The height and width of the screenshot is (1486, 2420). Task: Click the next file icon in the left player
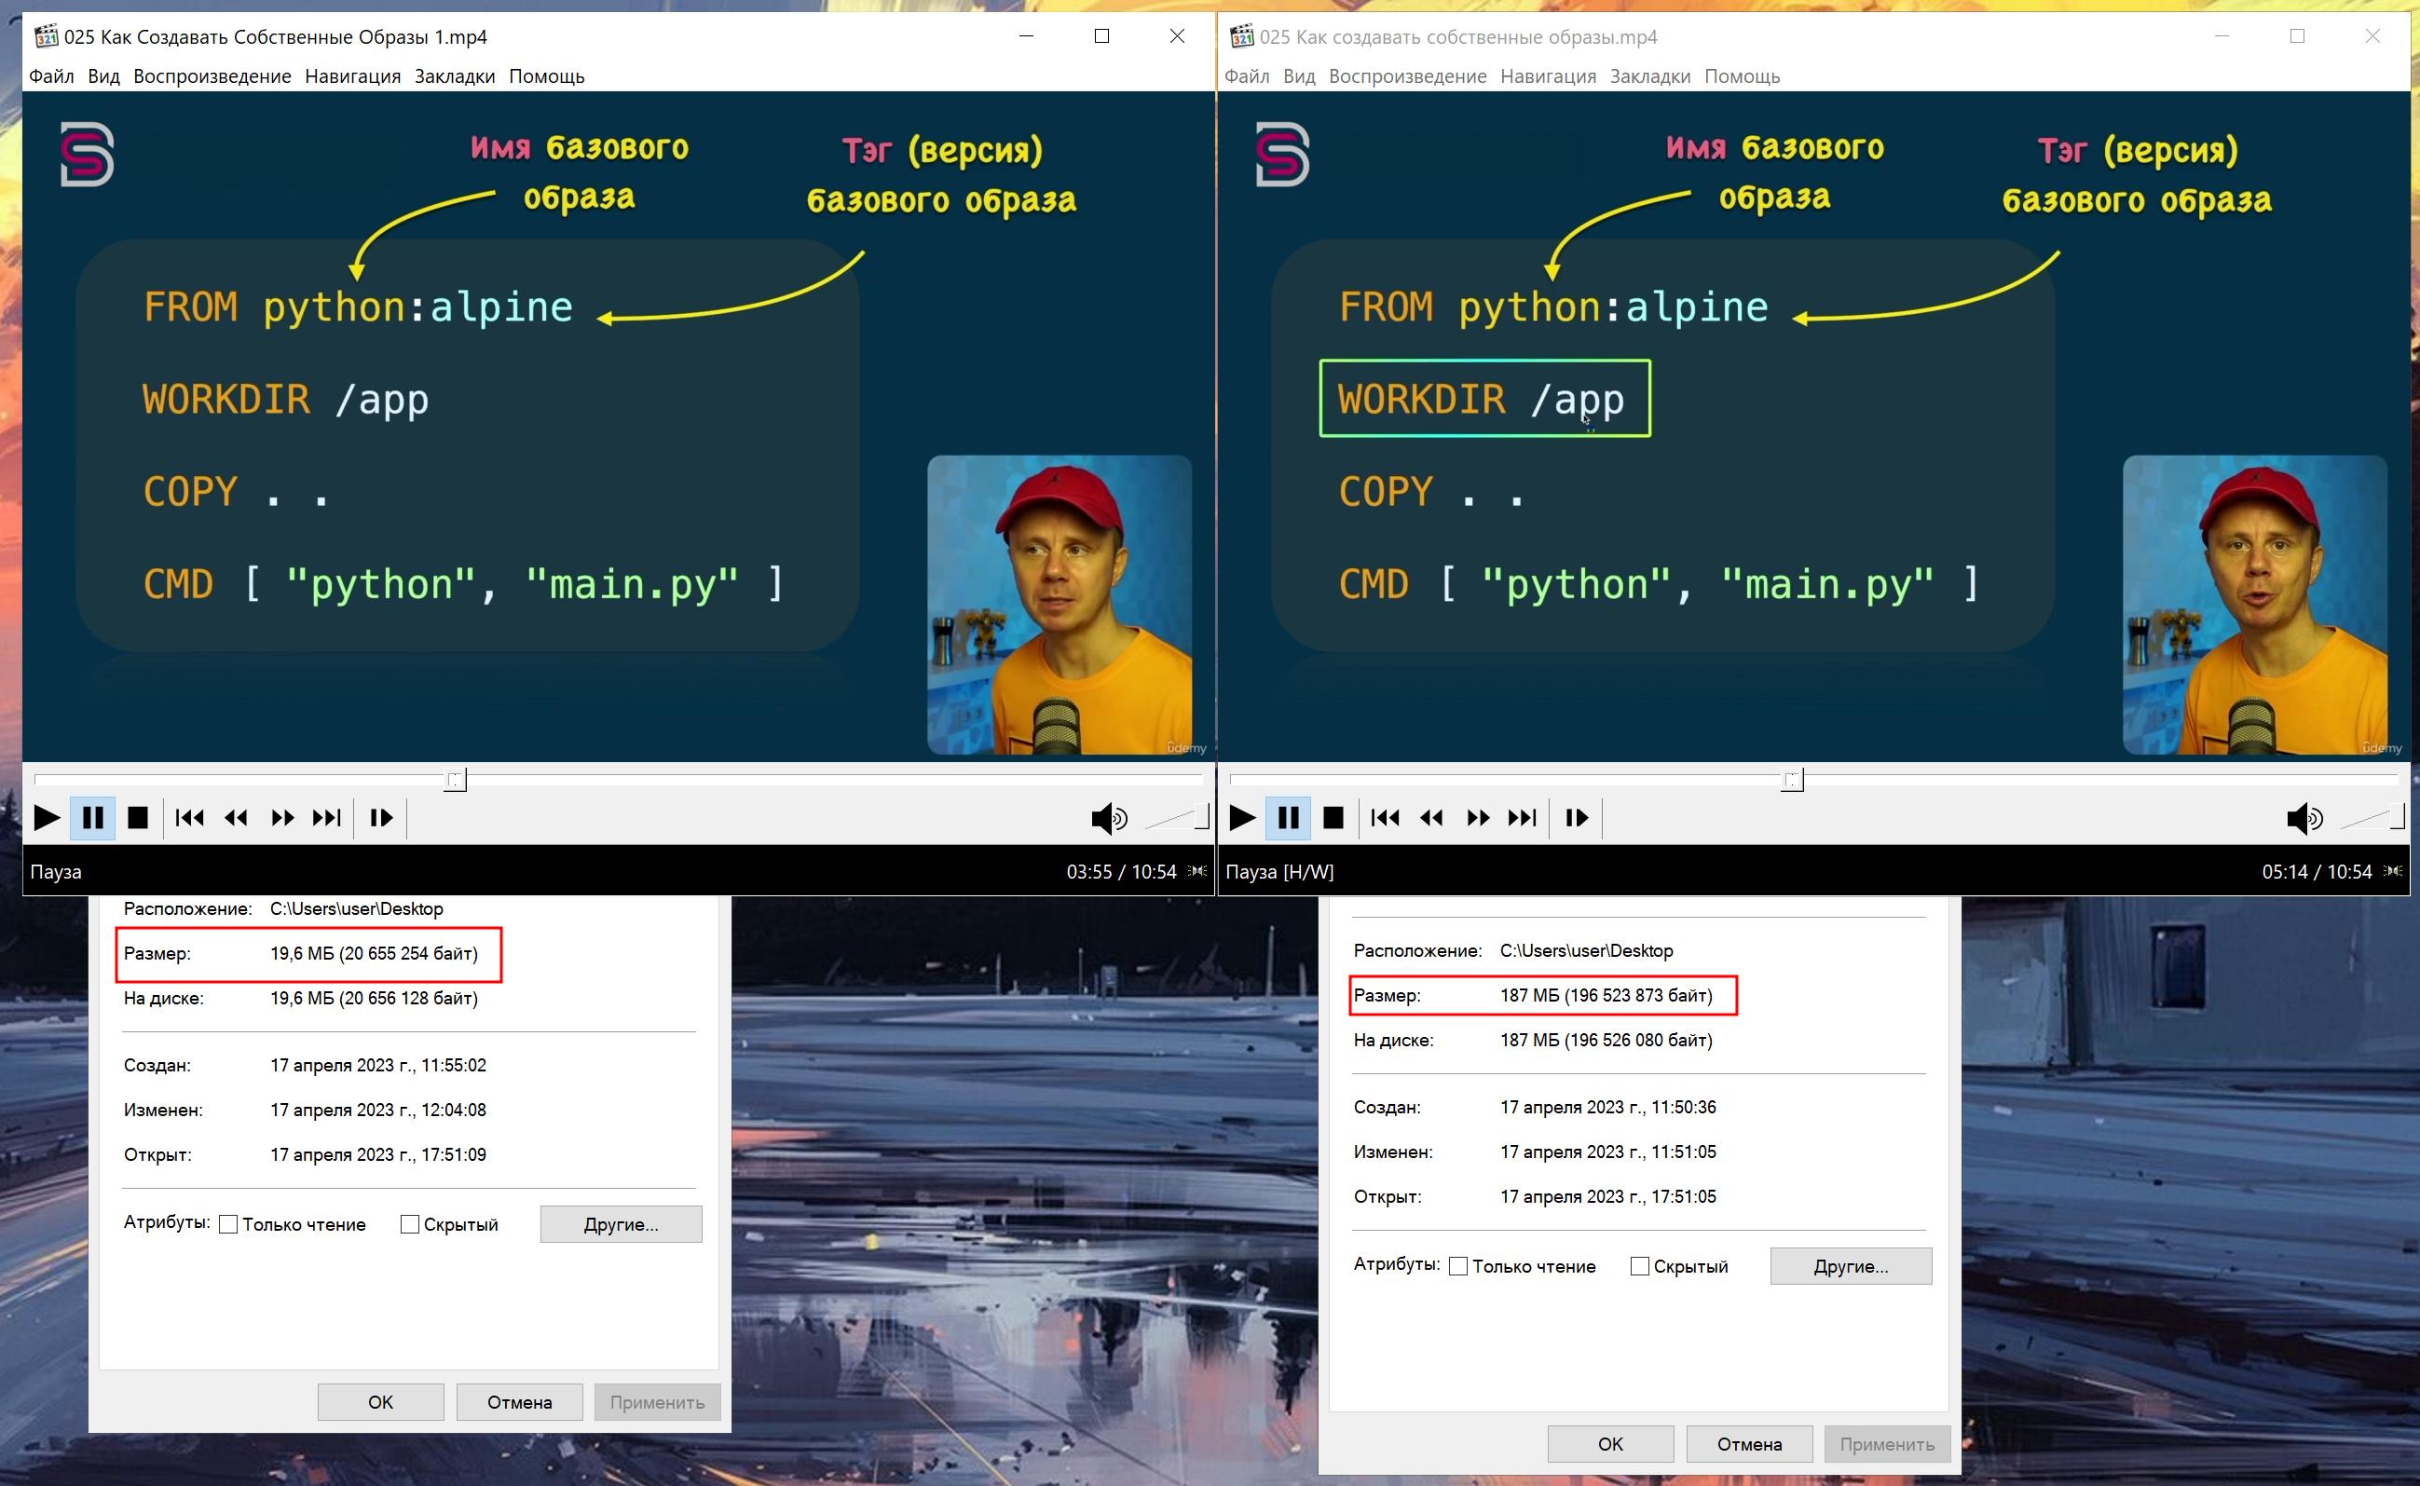click(326, 818)
